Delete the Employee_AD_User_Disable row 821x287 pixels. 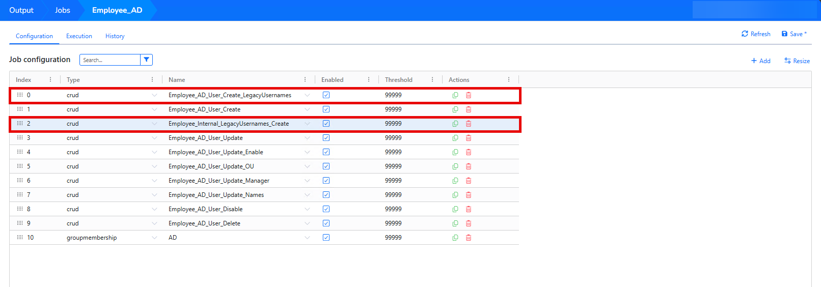(x=469, y=209)
